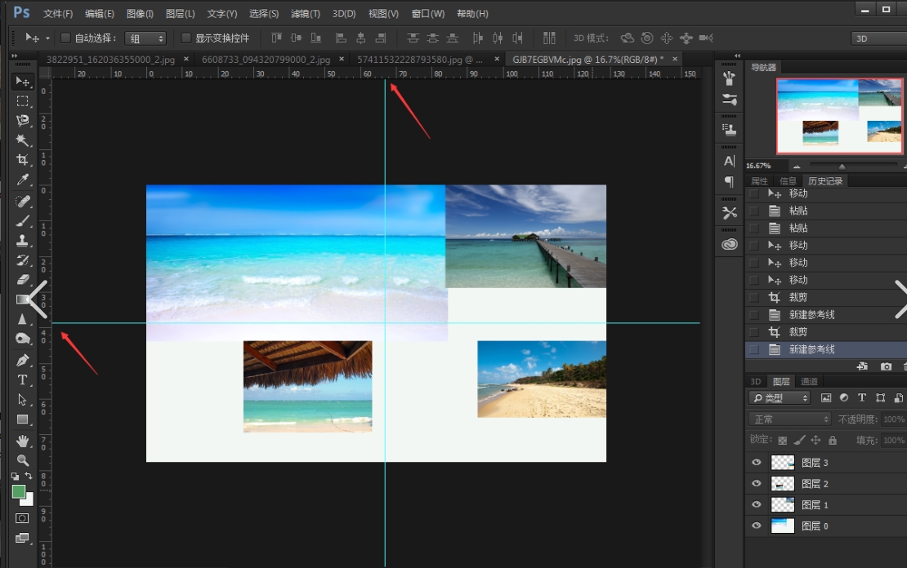Open the Creative Cloud libraries panel icon
This screenshot has width=907, height=568.
click(x=730, y=244)
